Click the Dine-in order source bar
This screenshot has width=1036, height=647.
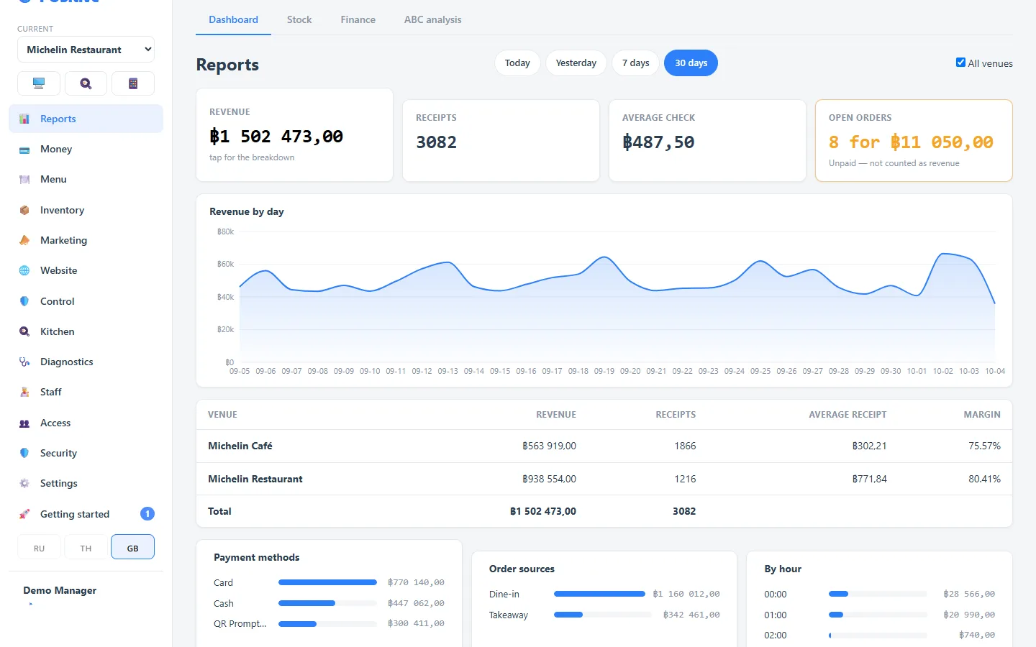click(x=599, y=594)
